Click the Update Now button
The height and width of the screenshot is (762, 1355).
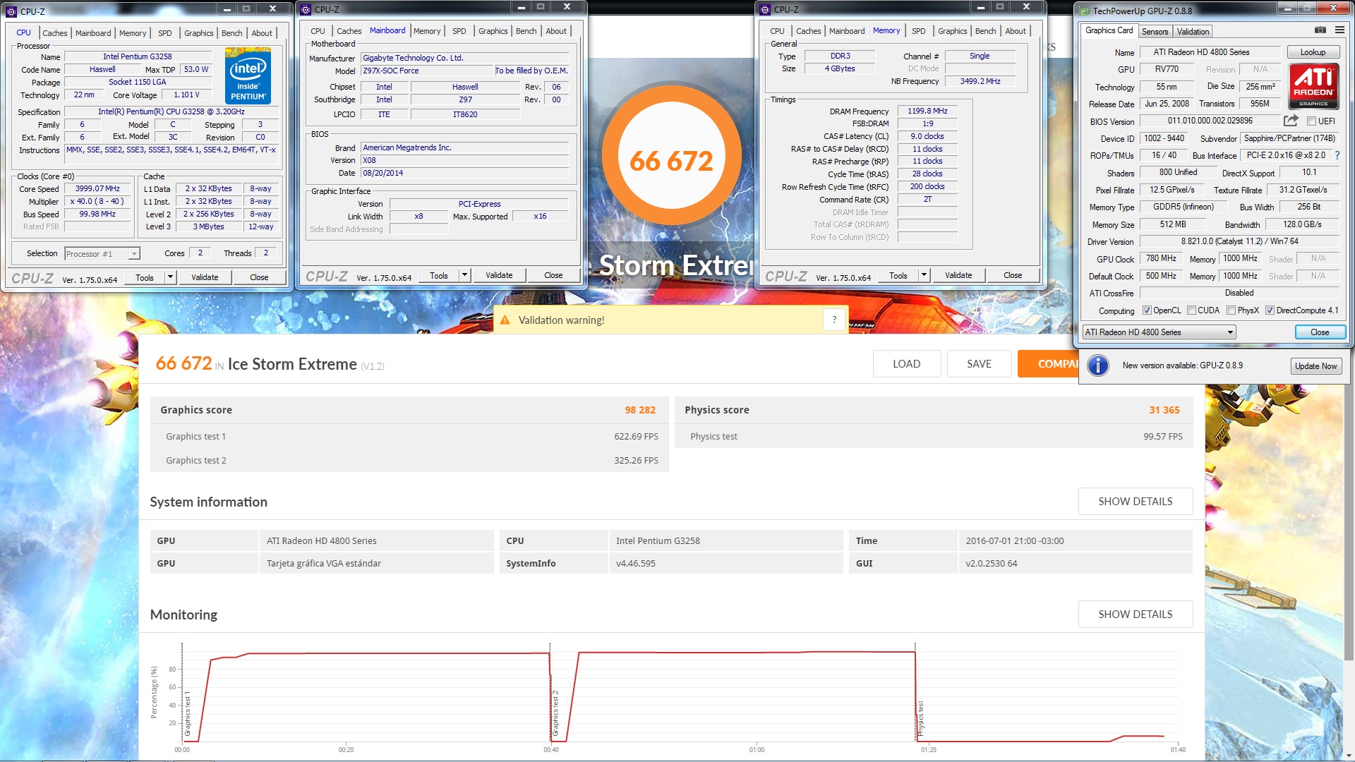point(1315,366)
